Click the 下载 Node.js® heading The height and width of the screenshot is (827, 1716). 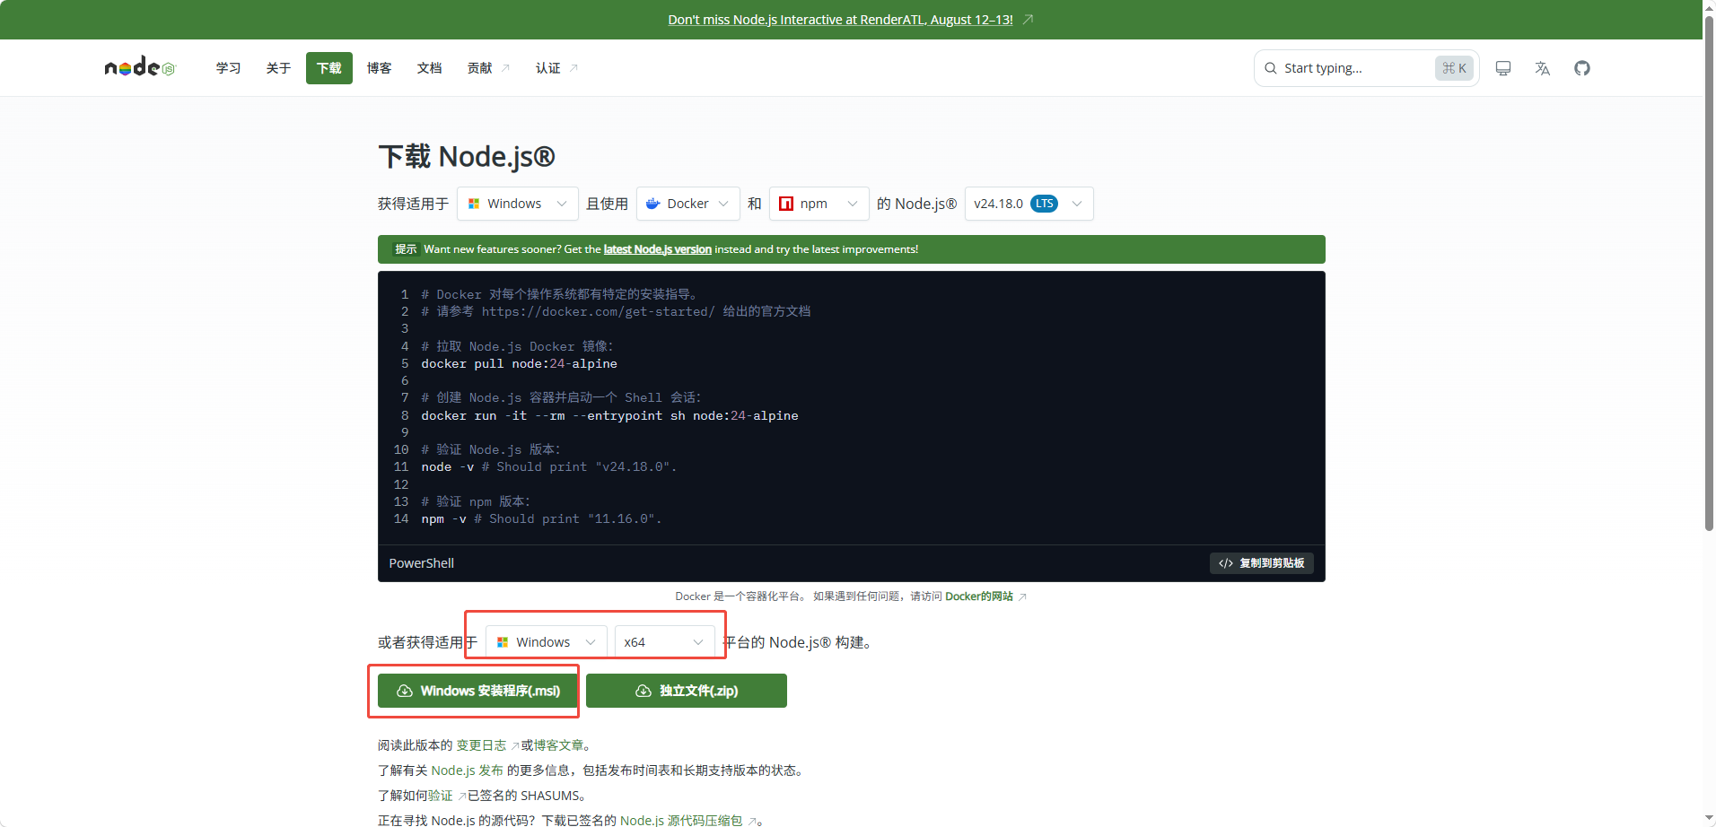click(x=467, y=156)
